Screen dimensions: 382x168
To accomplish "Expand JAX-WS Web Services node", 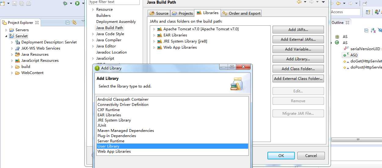I will click(x=12, y=48).
